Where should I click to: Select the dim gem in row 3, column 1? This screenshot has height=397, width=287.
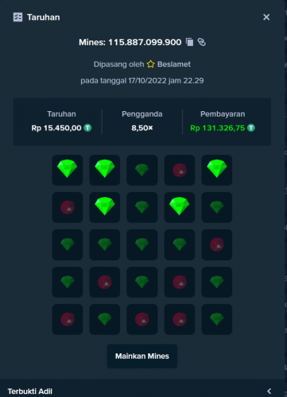point(68,245)
